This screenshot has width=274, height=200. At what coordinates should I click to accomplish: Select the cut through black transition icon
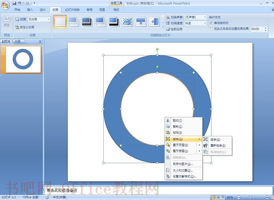[114, 22]
